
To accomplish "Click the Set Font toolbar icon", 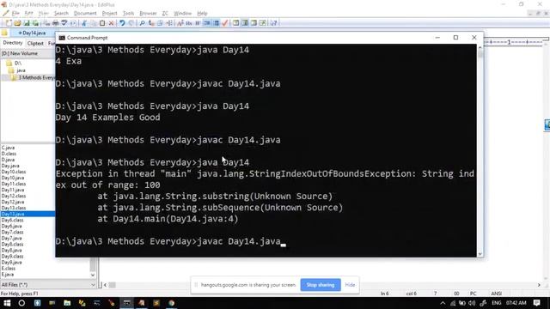I will click(180, 23).
